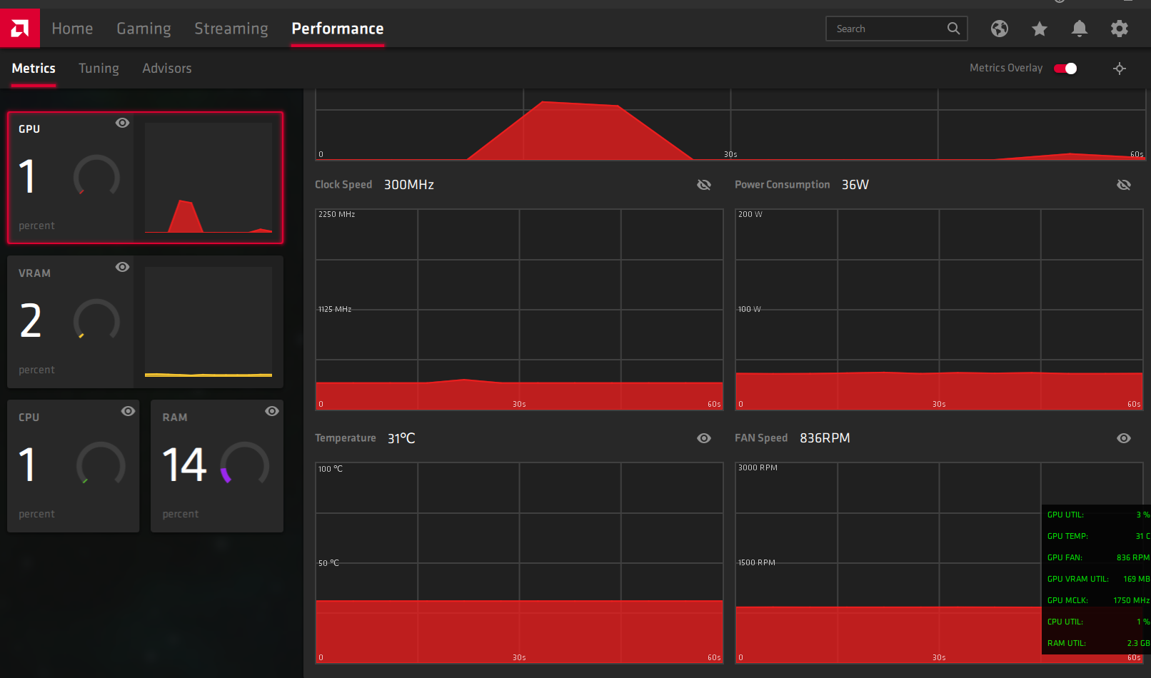Click GPU FAN row in overlay
This screenshot has height=678, width=1151.
click(1098, 557)
